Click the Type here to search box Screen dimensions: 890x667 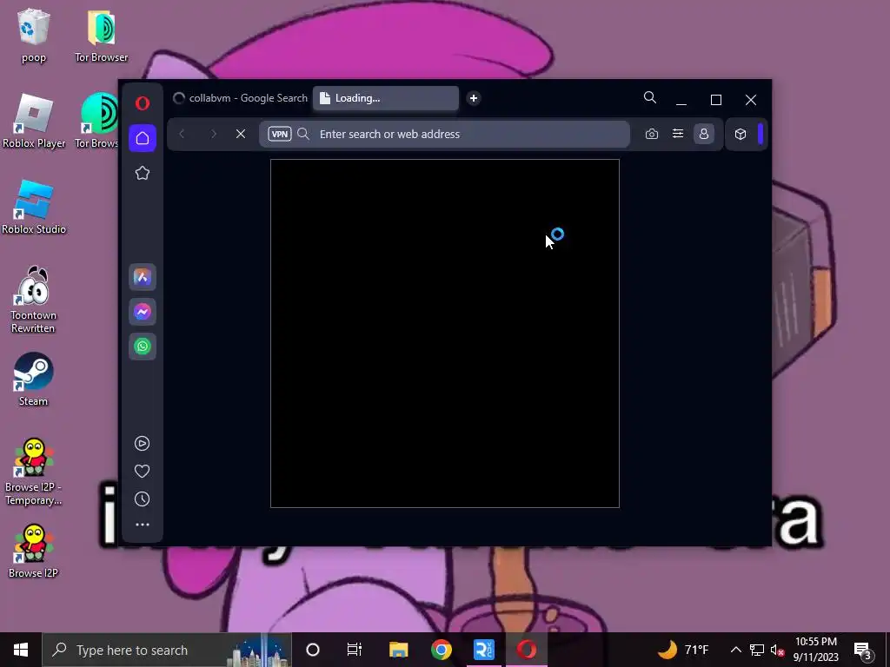166,650
